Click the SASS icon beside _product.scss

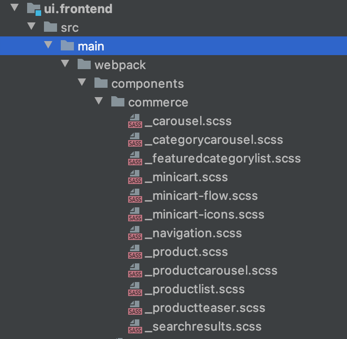coord(135,252)
